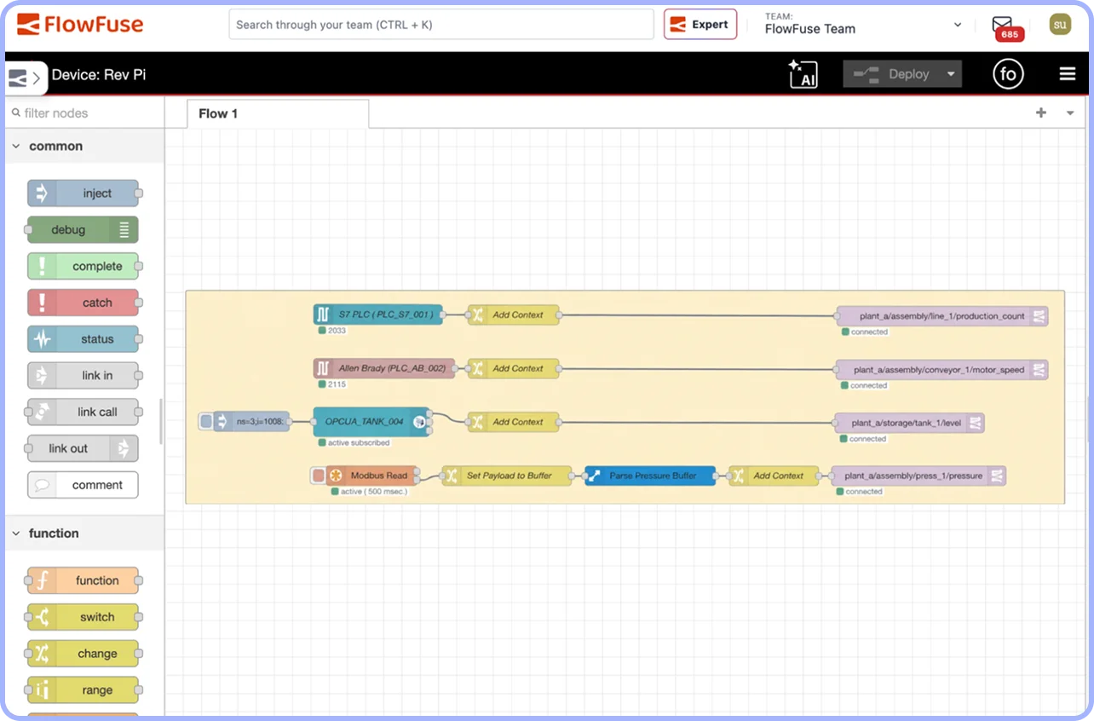Viewport: 1094px width, 721px height.
Task: Click the Deploy button
Action: 892,74
